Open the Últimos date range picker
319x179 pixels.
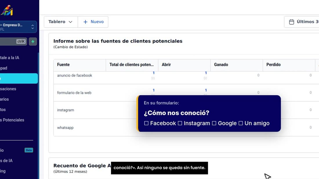(x=302, y=22)
